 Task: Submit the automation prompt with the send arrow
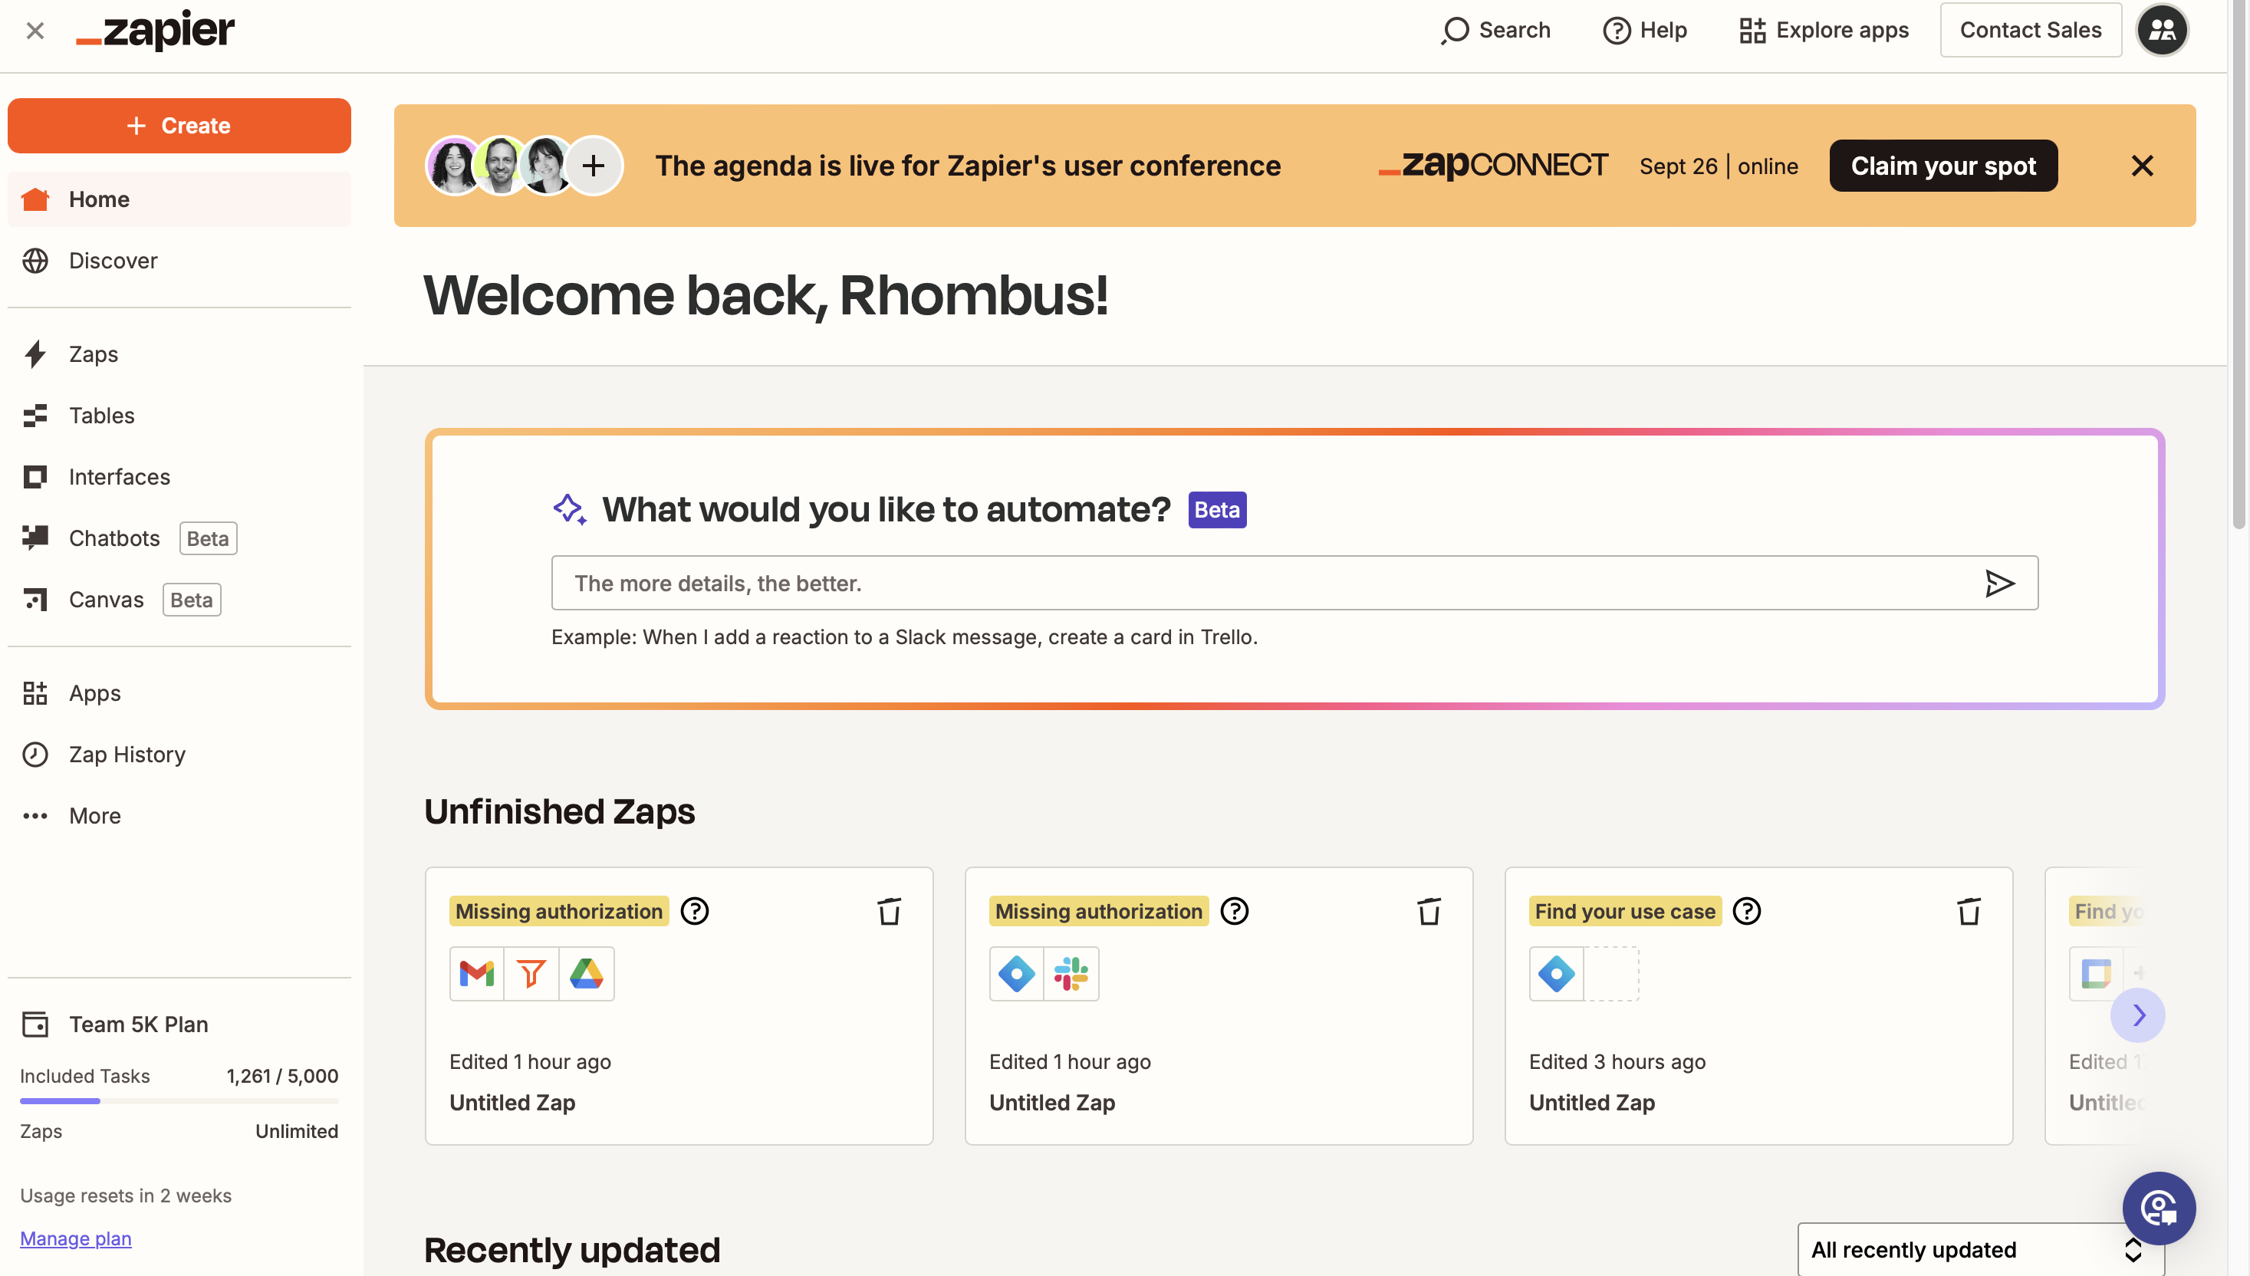pyautogui.click(x=1998, y=583)
